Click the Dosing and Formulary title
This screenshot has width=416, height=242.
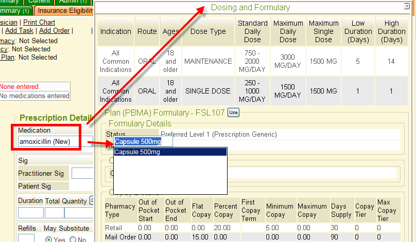tap(250, 8)
